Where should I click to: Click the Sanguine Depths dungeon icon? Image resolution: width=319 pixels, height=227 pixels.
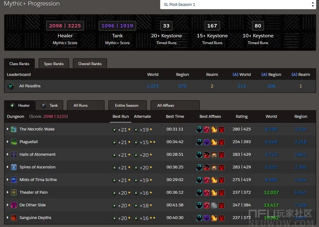14,218
